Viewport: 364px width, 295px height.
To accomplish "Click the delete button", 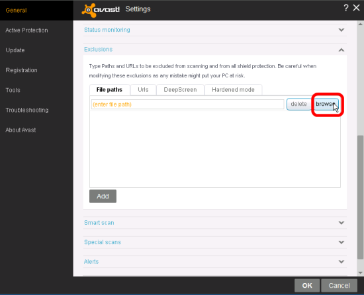I will [298, 104].
